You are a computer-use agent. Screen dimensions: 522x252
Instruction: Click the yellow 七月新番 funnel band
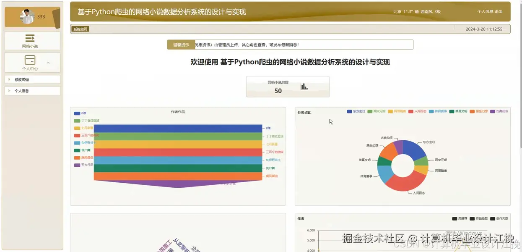tap(178, 144)
